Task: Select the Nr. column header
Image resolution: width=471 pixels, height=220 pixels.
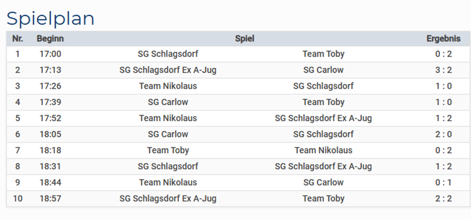Action: (18, 39)
